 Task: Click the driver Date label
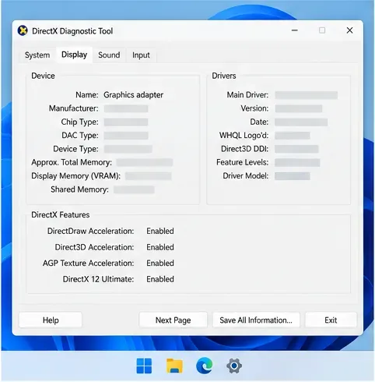pos(259,122)
